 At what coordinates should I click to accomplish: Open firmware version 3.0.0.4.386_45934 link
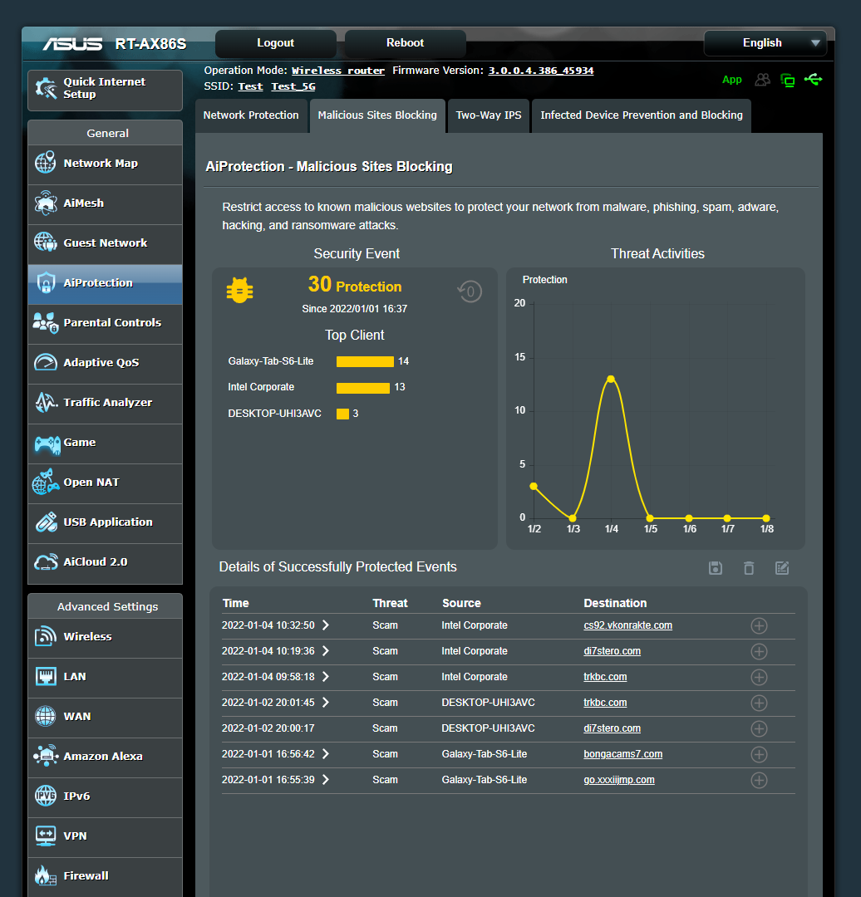point(540,71)
